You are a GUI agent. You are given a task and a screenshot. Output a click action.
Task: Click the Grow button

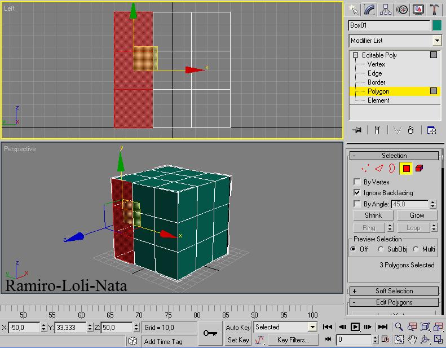(417, 215)
